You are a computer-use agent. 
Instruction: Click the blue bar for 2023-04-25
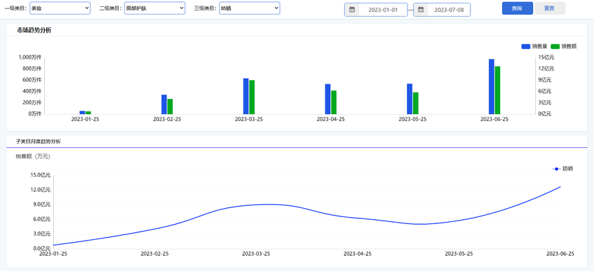[327, 99]
